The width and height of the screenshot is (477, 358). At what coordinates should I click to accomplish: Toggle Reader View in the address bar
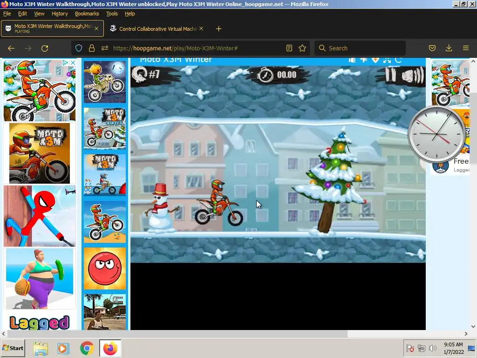tap(289, 48)
